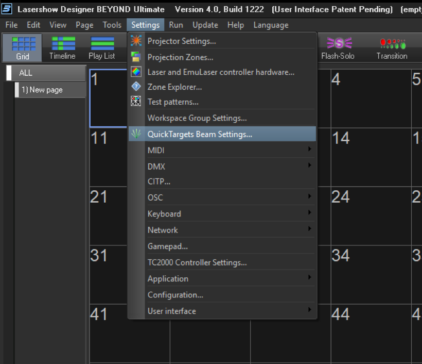The height and width of the screenshot is (364, 422).
Task: Select grid cue cell 21
Action: [109, 216]
